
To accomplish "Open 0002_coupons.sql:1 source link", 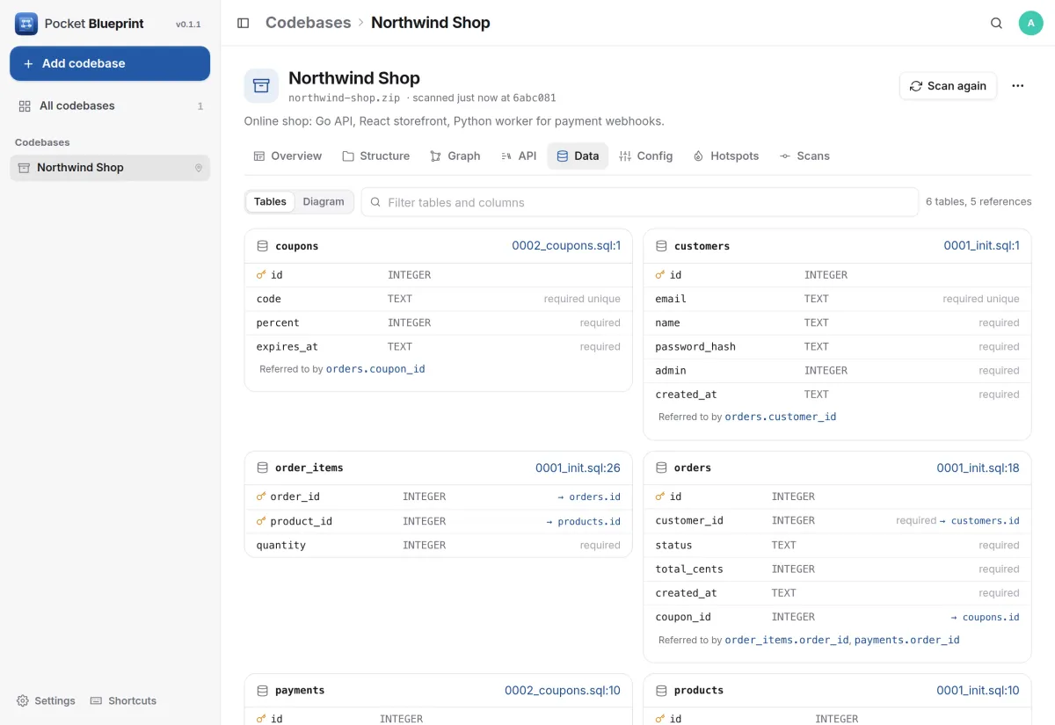I will tap(566, 246).
